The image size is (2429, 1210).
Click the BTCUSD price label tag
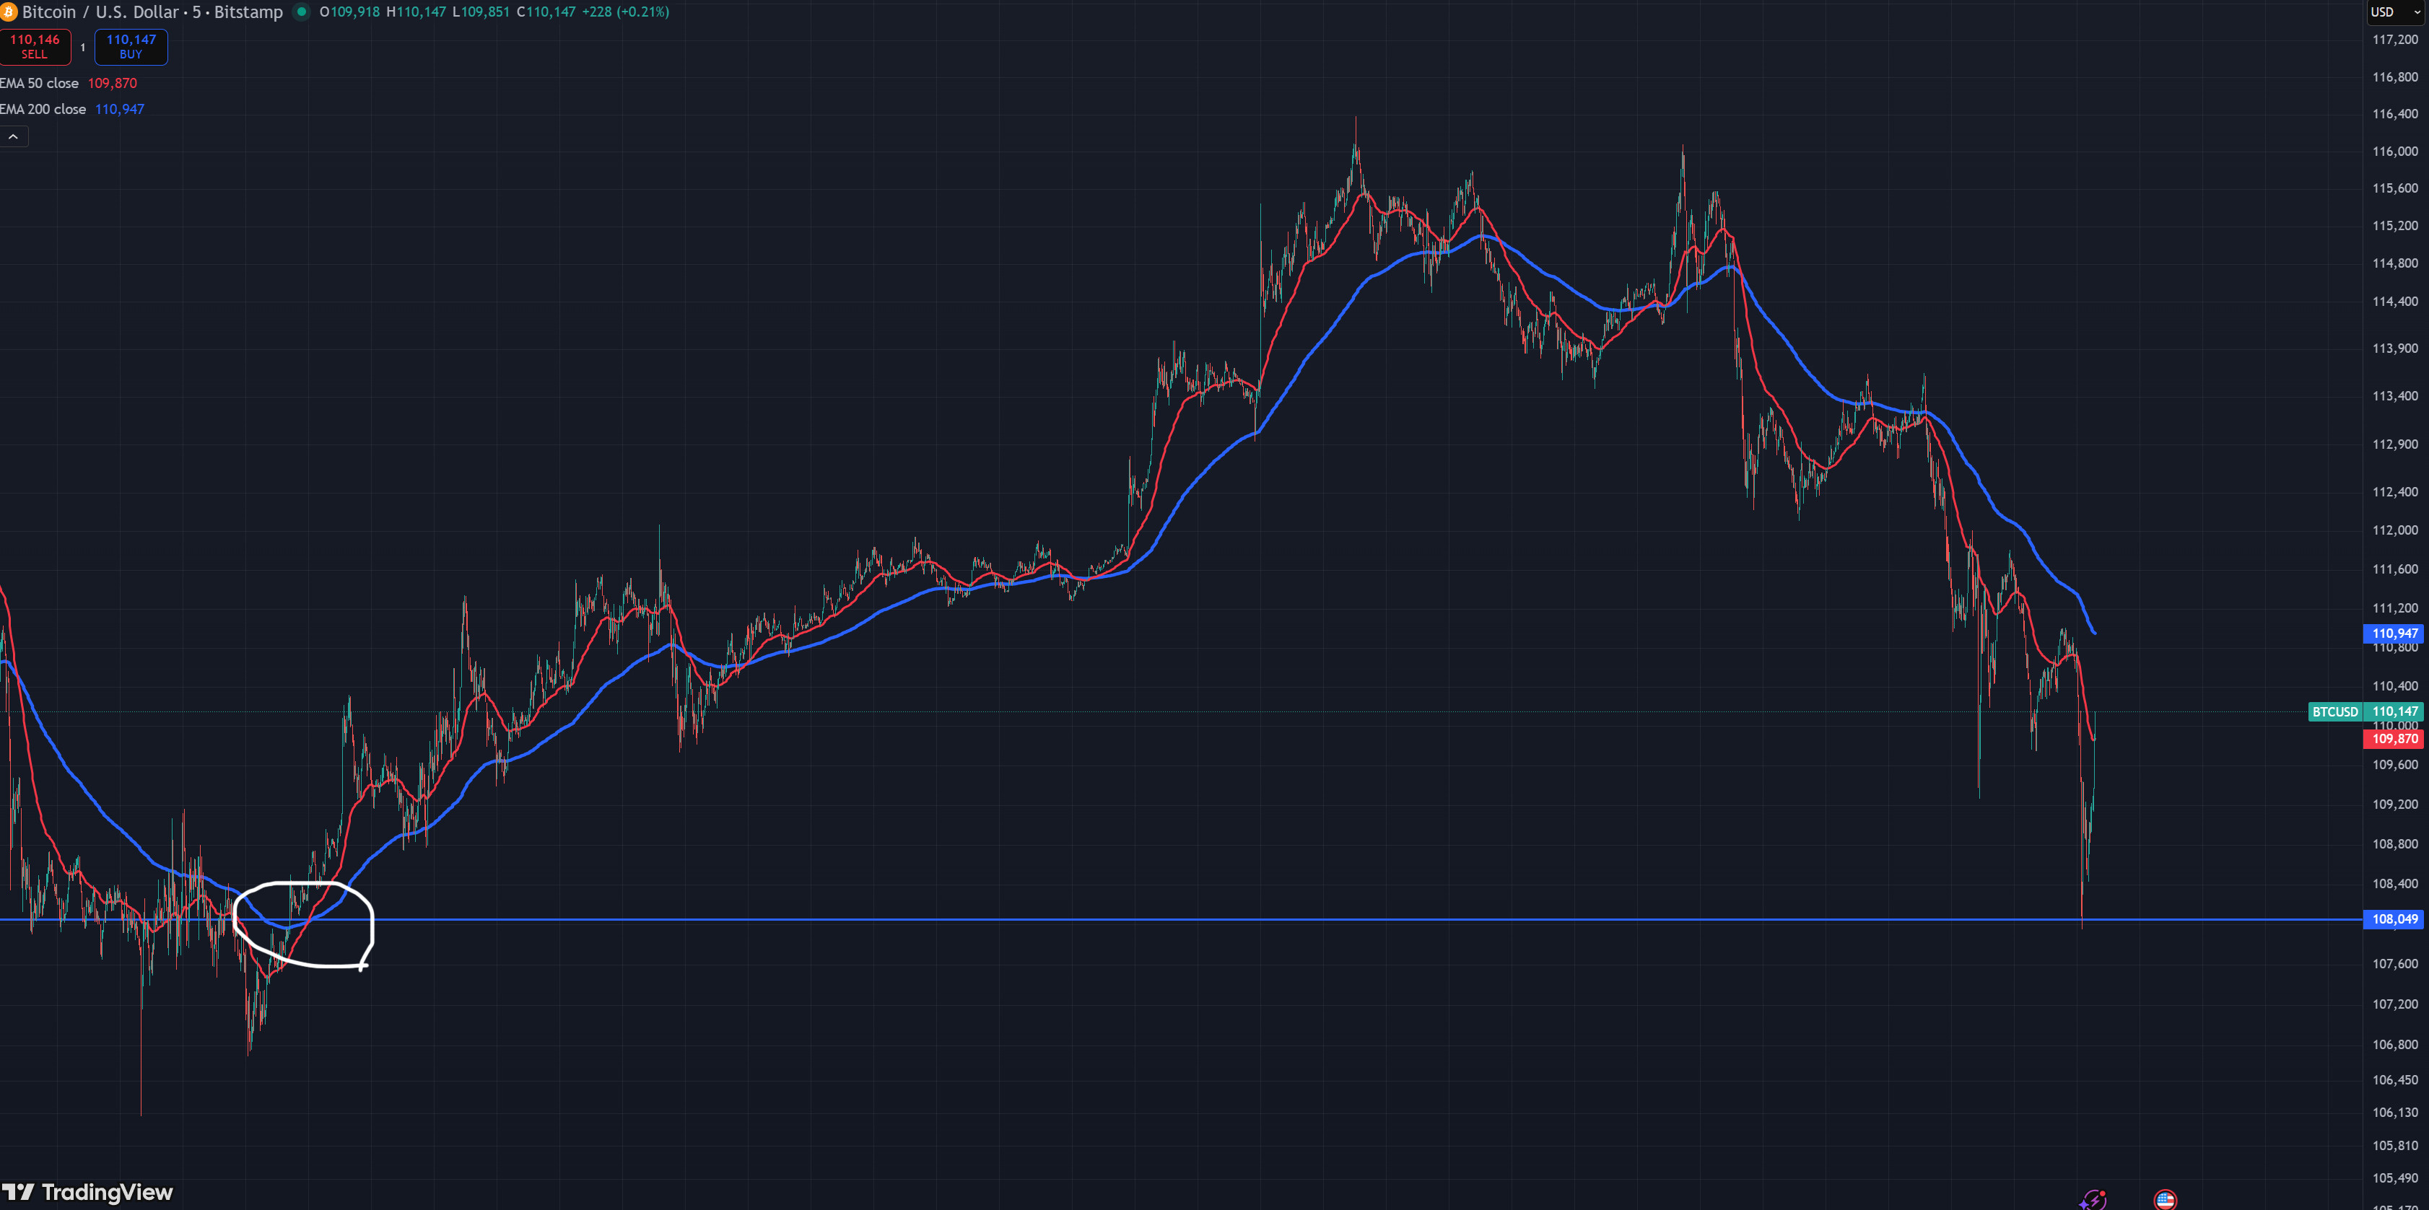coord(2334,711)
